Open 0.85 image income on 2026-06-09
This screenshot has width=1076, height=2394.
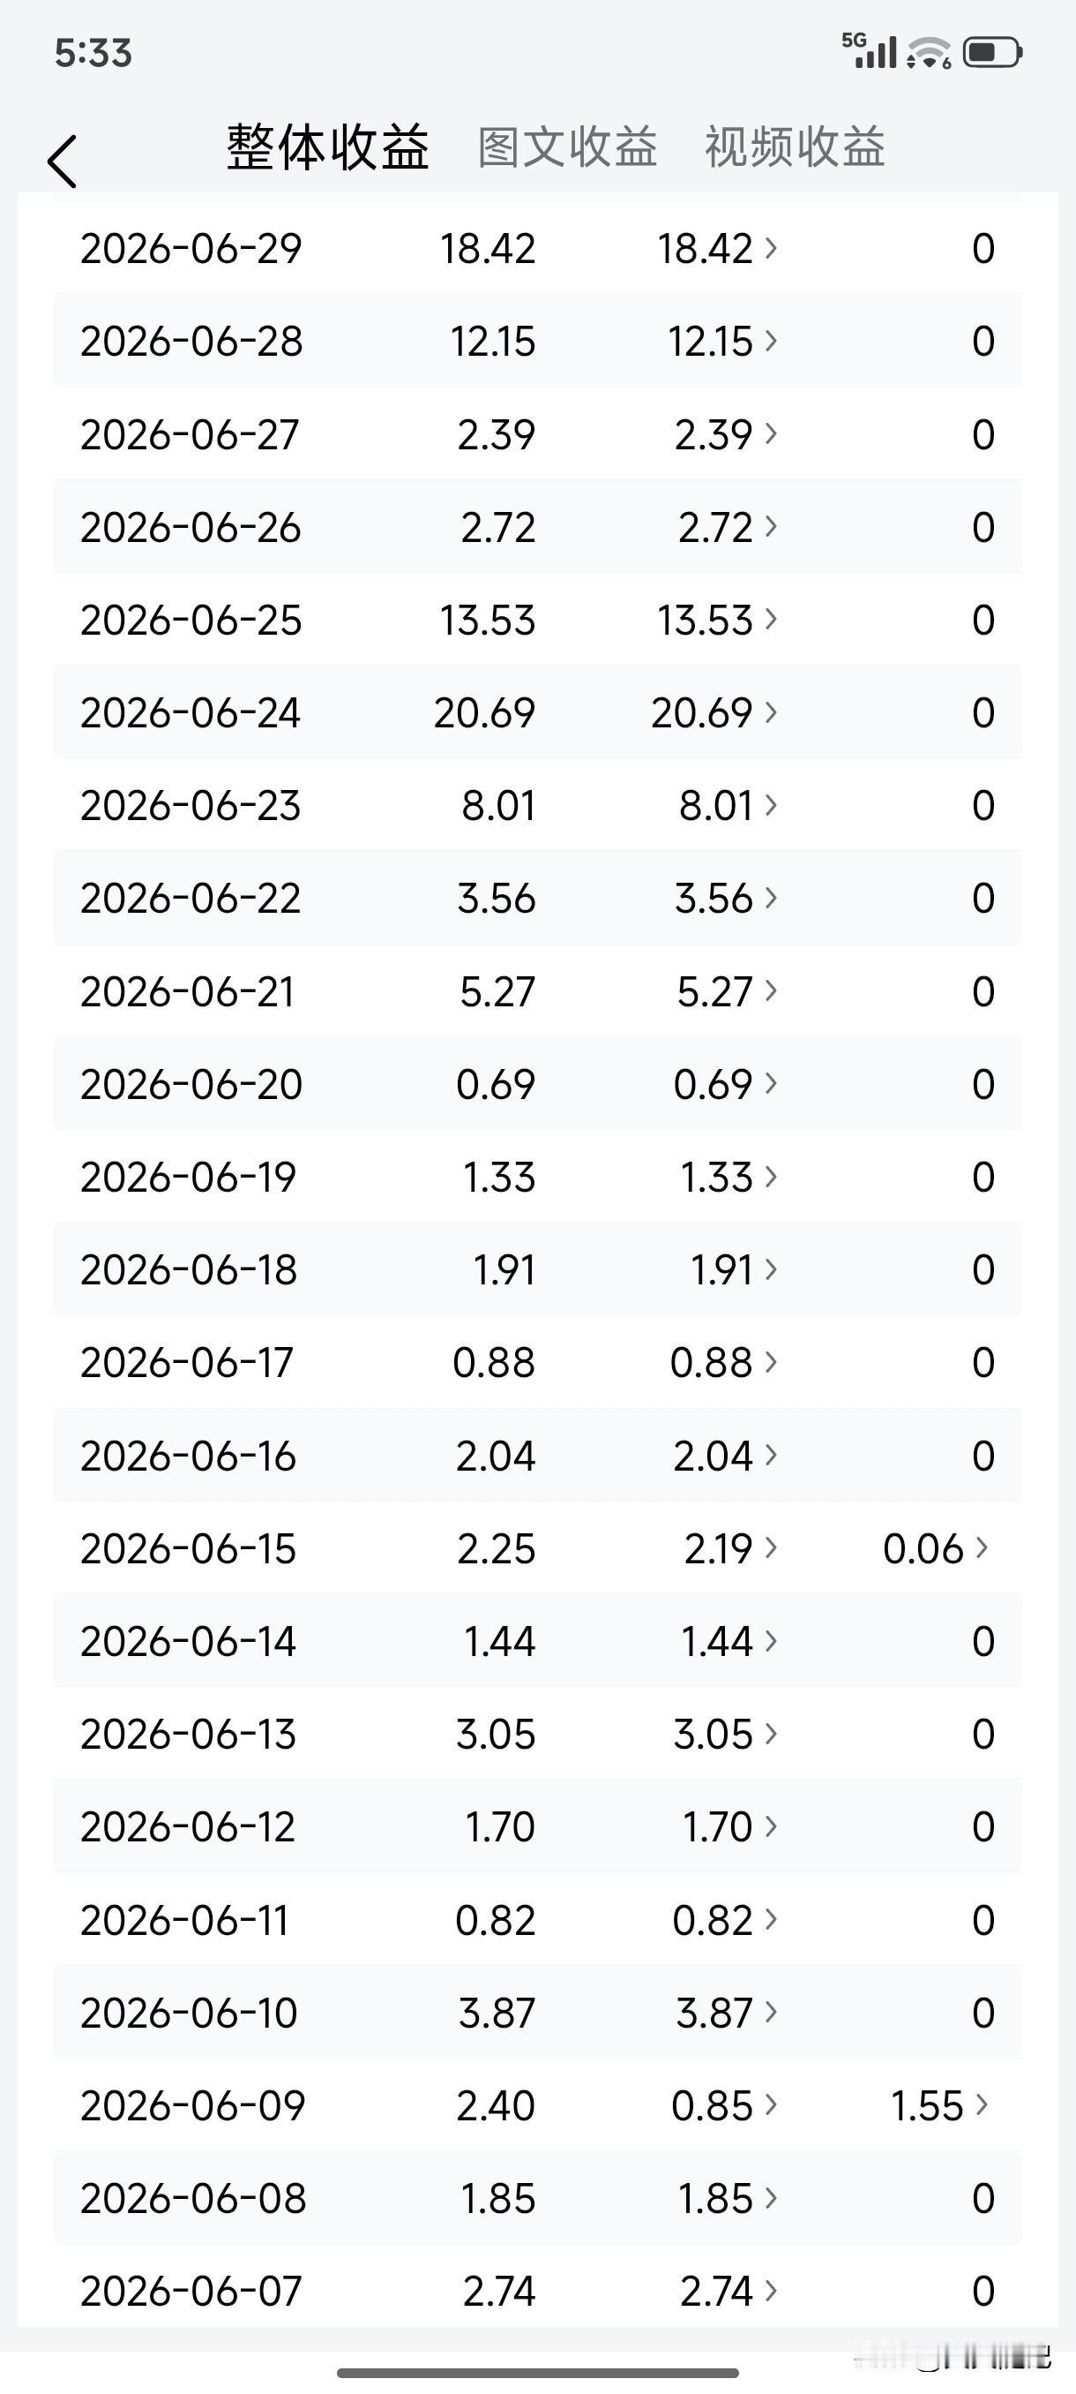[x=724, y=2105]
